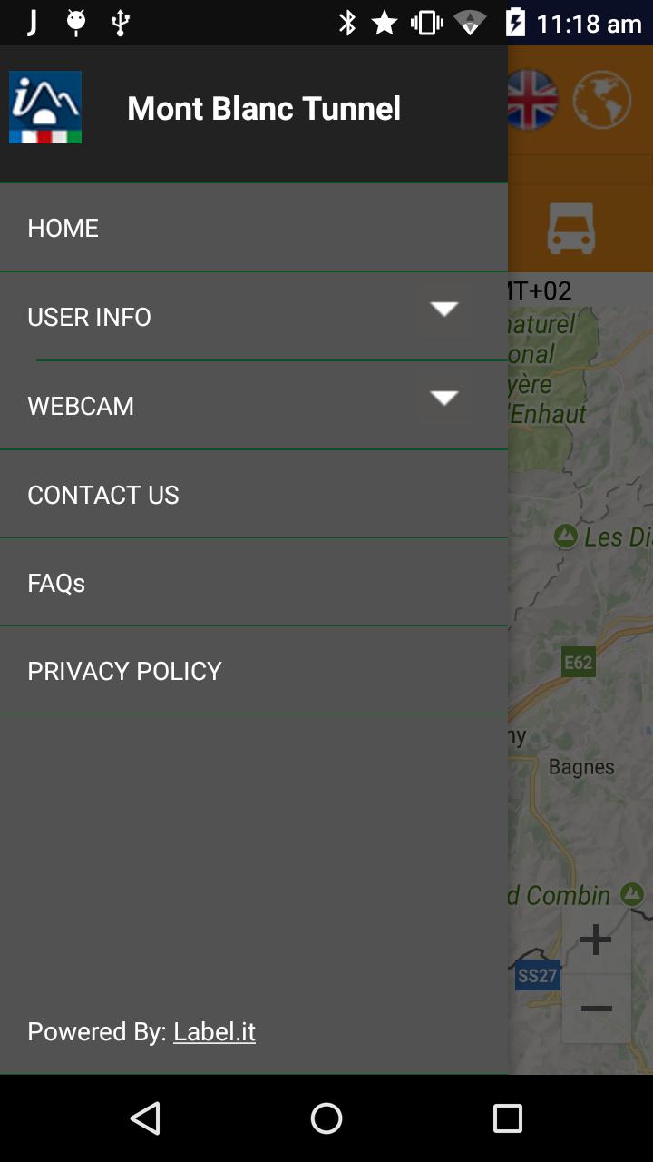
Task: Tap the E62 road marker on map
Action: click(x=578, y=662)
